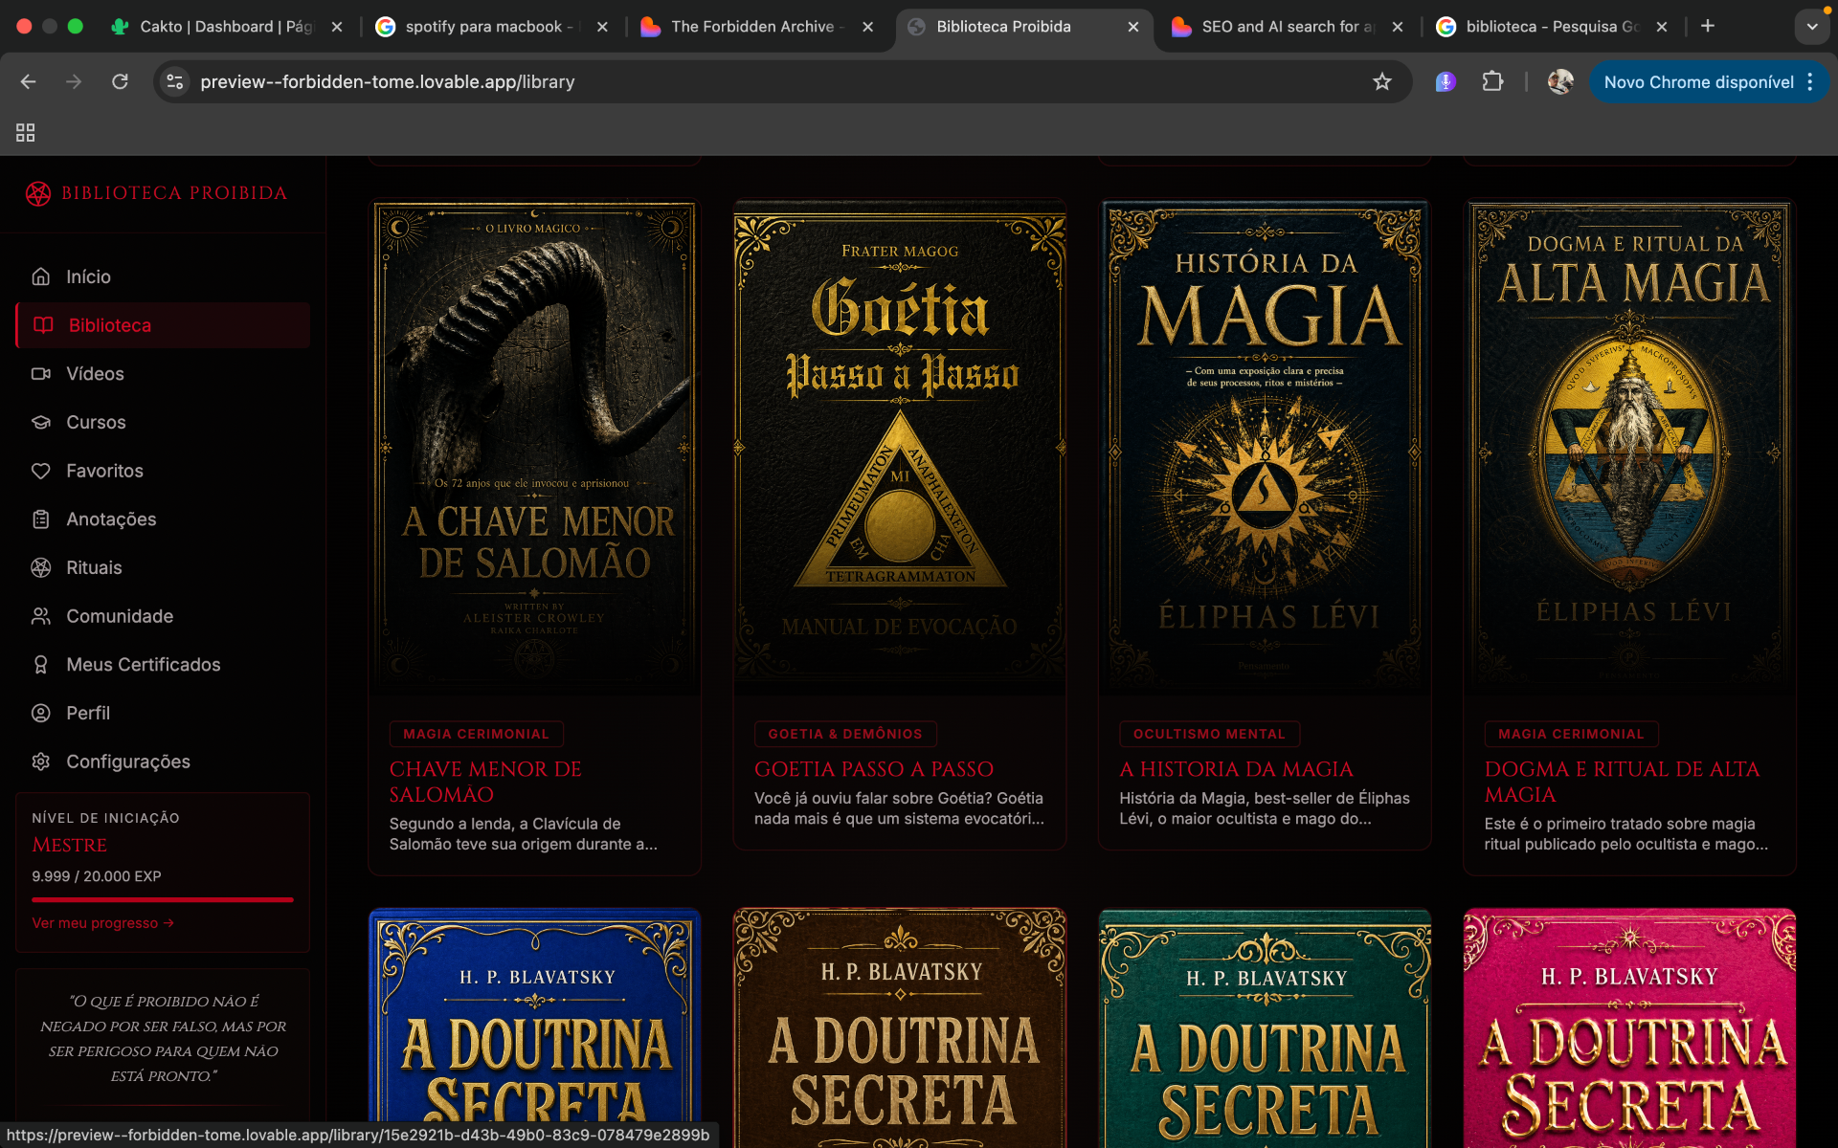1838x1148 pixels.
Task: Open the Goetia Passo a Passo title
Action: (x=874, y=769)
